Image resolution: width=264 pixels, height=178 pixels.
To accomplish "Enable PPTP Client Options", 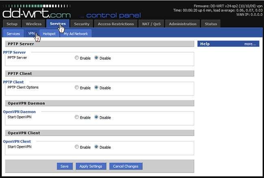I will 77,87.
